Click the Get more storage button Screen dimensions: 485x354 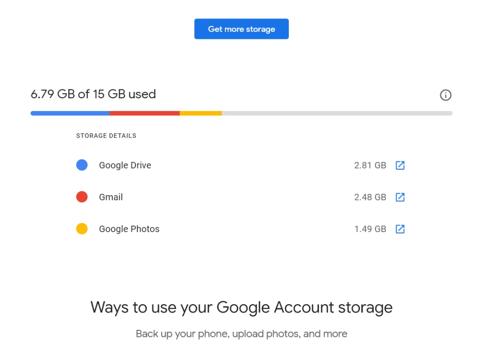[x=241, y=29]
